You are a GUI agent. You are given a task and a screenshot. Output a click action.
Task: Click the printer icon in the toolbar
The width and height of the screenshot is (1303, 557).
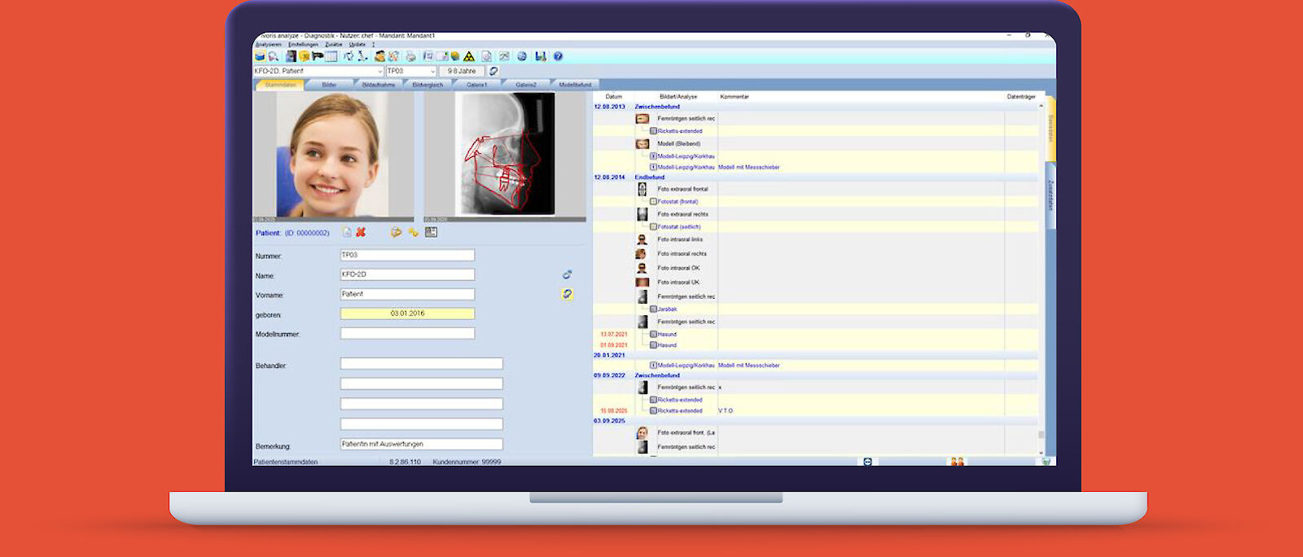point(410,56)
